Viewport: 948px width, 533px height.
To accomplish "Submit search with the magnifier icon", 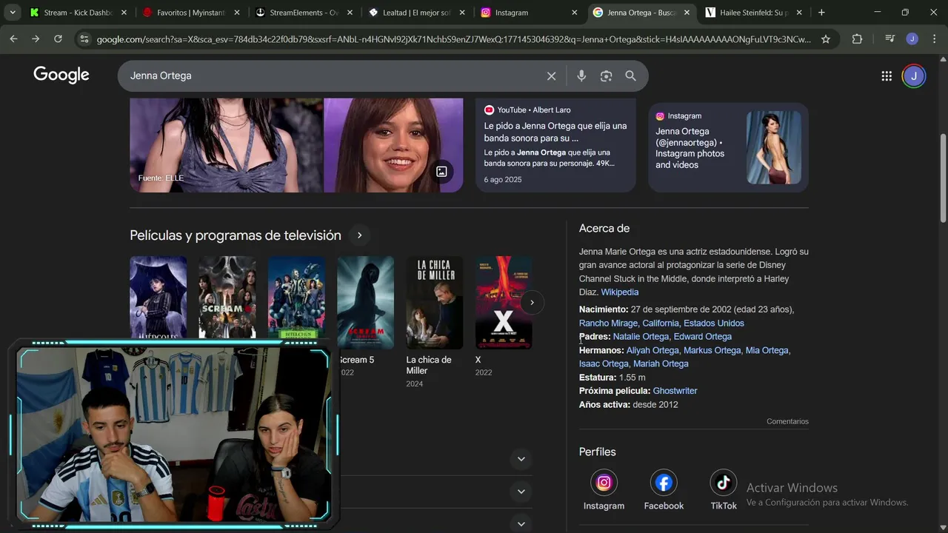I will click(630, 76).
